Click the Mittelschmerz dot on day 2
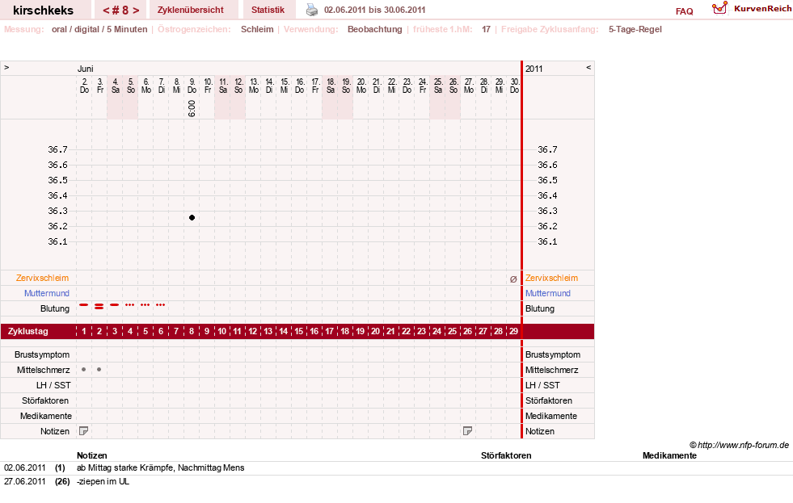The width and height of the screenshot is (793, 503). pos(99,370)
